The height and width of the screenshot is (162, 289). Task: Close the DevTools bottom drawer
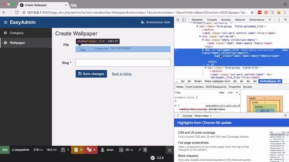285,116
